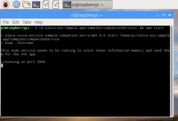Viewport: 178px width, 121px height.
Task: Click the second paper plane launcher icon
Action: (56, 4)
